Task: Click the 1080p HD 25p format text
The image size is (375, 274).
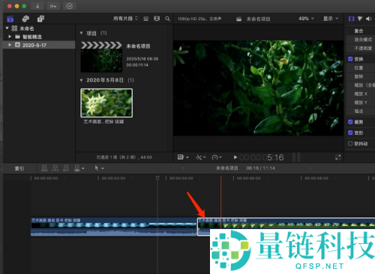Action: click(199, 19)
